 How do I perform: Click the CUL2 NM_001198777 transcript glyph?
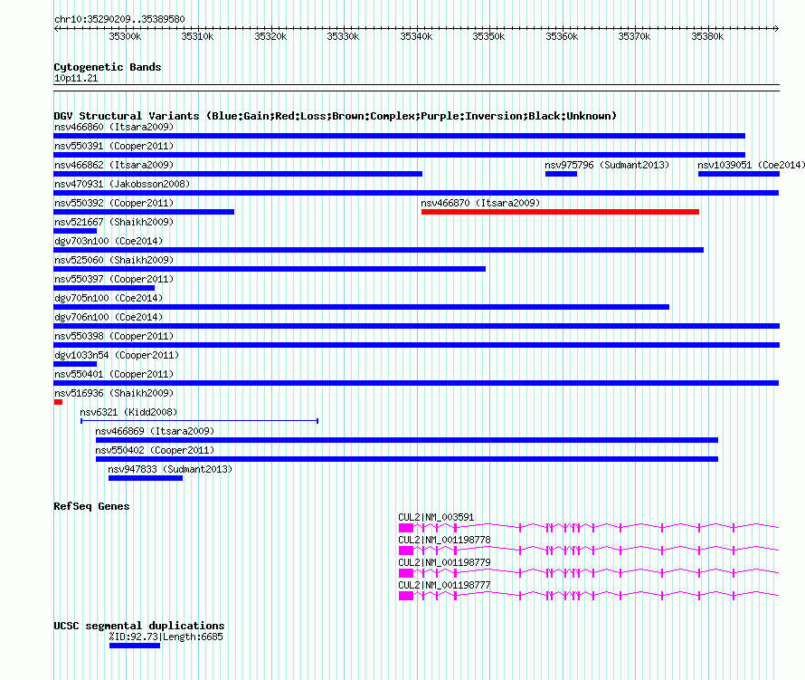(x=588, y=595)
